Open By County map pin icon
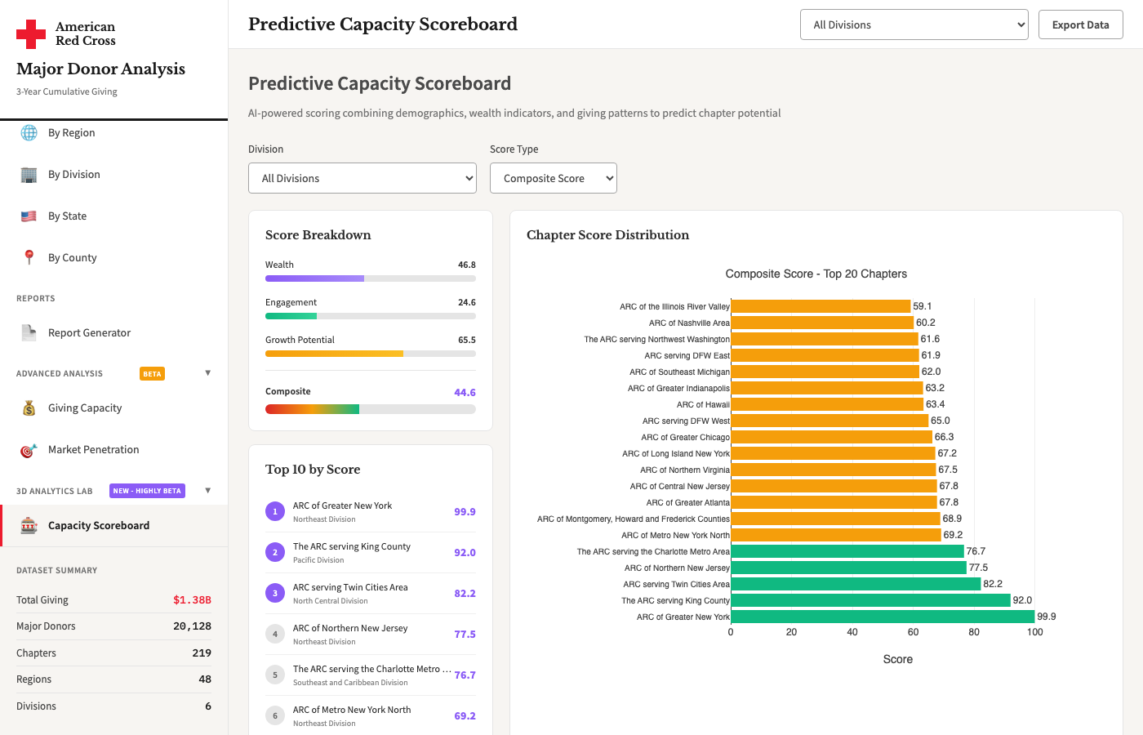 coord(29,257)
